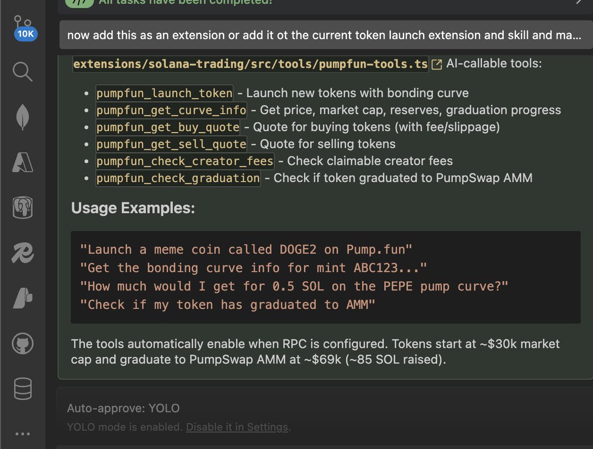Click the 'Launch a meme coin called DOGE2' line
593x449 pixels.
point(246,249)
